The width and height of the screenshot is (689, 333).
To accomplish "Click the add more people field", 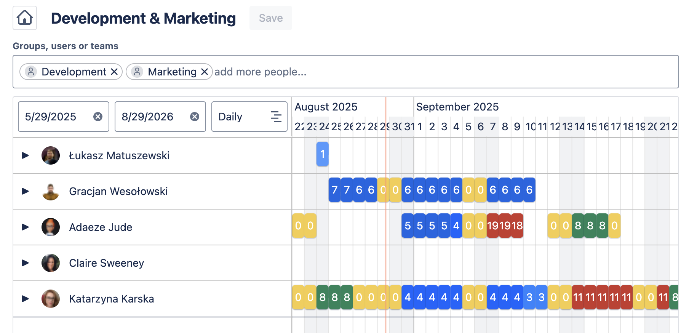I will (x=260, y=72).
